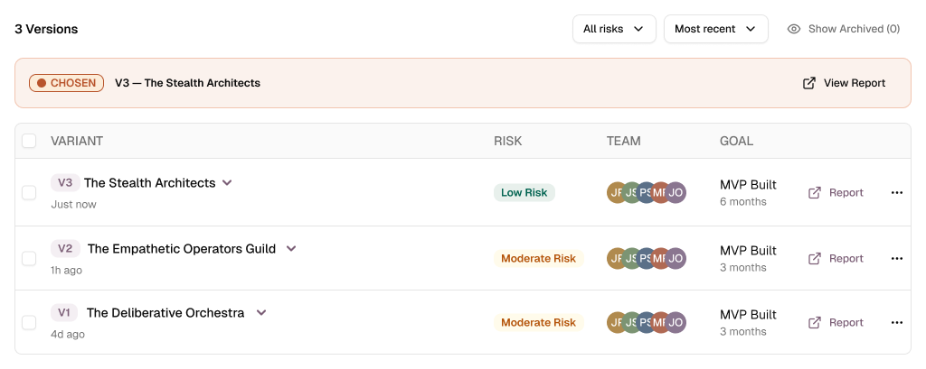
Task: Expand the chevron next to The Stealth Architects
Action: click(x=227, y=183)
